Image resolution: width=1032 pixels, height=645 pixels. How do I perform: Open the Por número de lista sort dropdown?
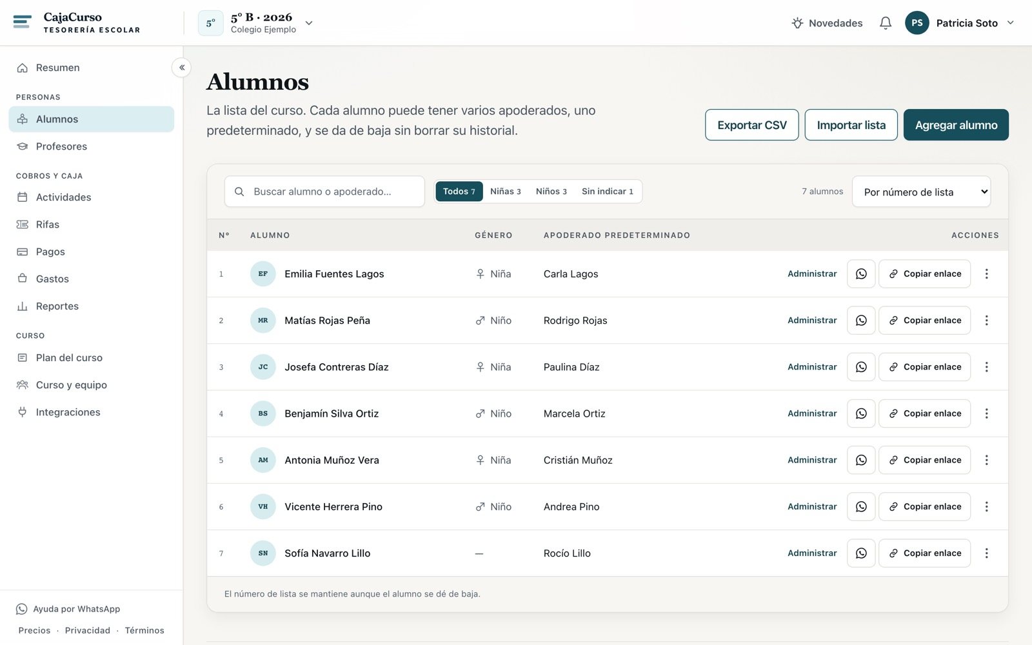[921, 192]
